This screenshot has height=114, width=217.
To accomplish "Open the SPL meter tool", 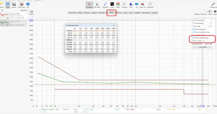I will [x=97, y=5].
